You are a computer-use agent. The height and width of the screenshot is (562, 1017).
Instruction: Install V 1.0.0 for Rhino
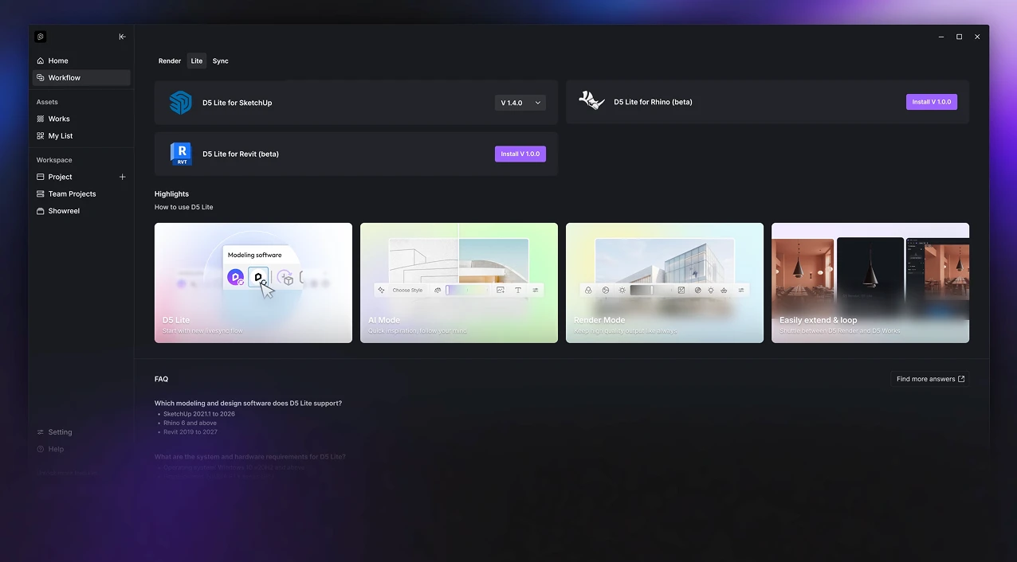pyautogui.click(x=932, y=102)
